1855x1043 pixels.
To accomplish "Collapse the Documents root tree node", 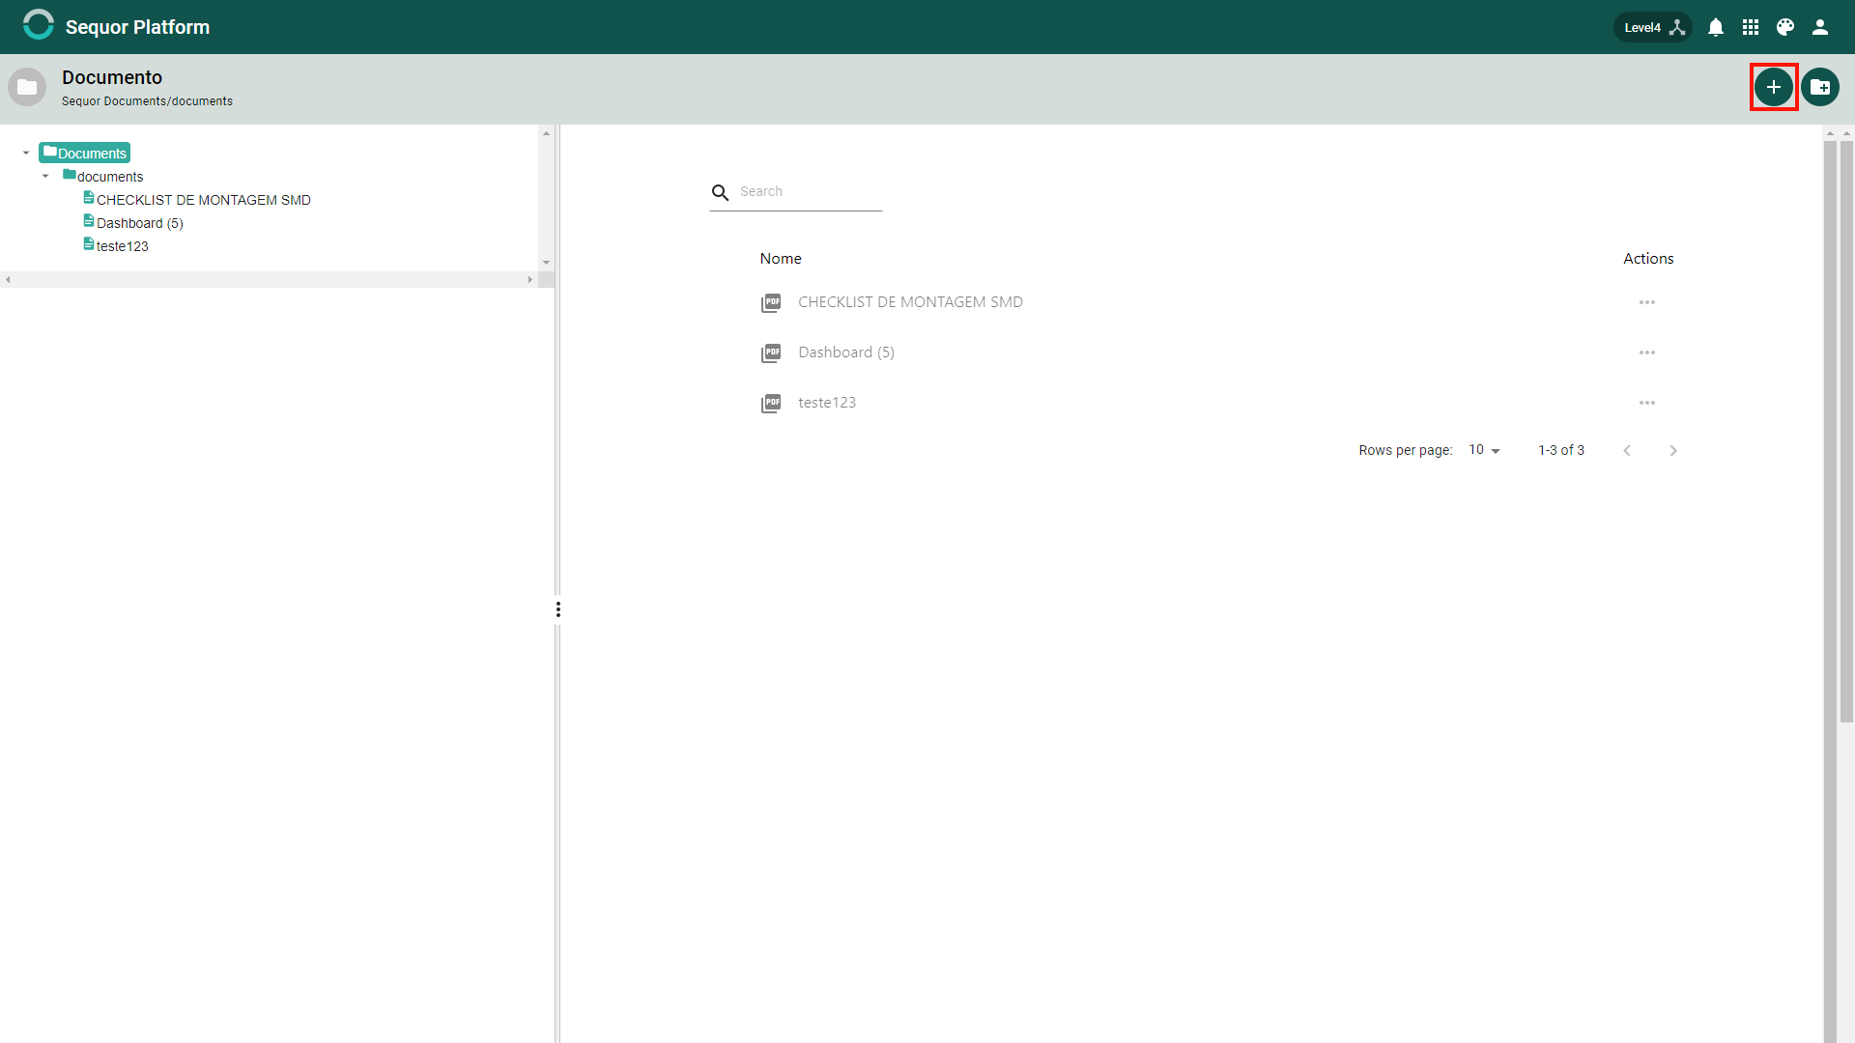I will 26,153.
